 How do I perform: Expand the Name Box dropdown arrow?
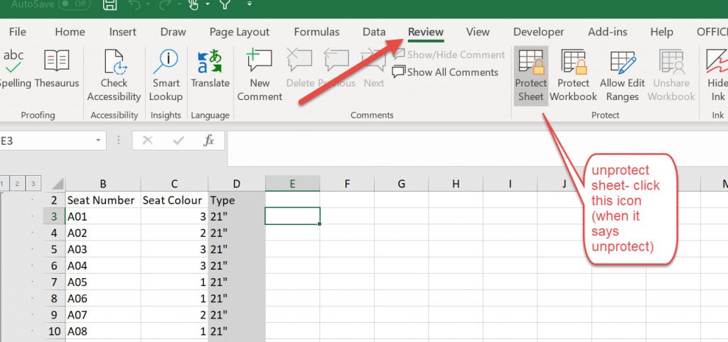click(x=98, y=140)
